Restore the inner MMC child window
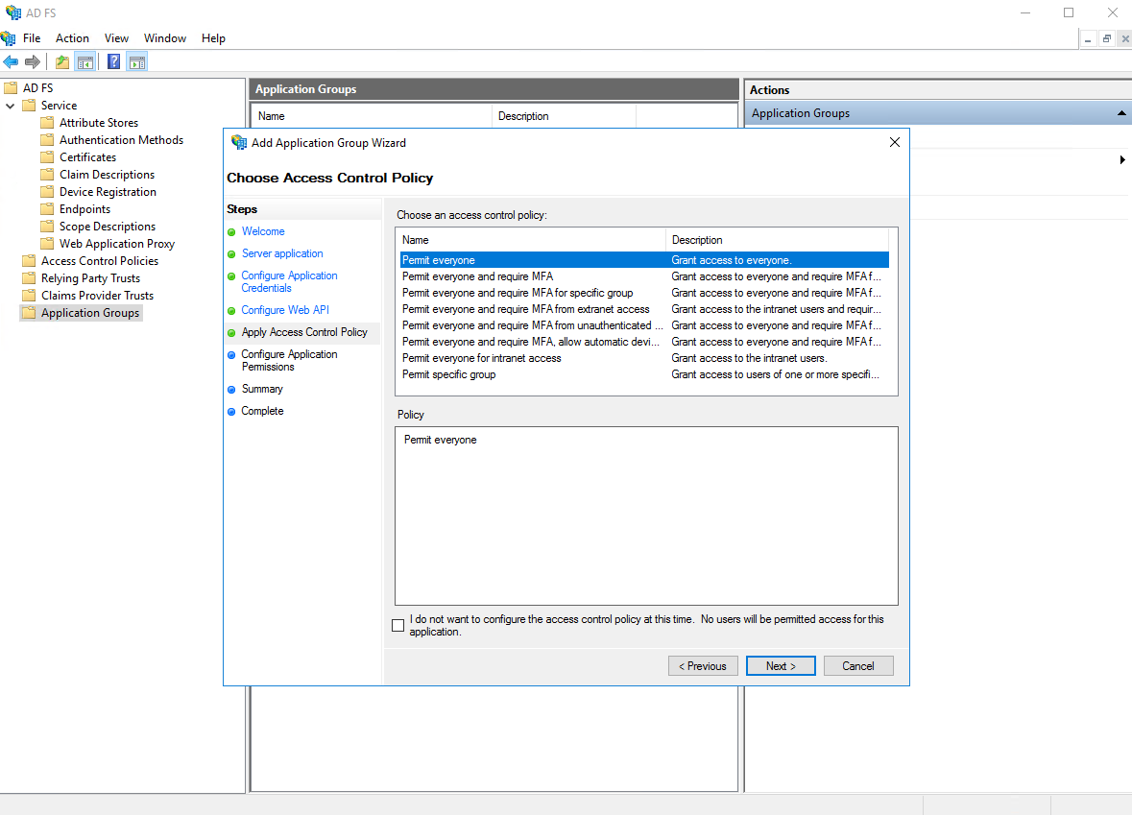This screenshot has width=1132, height=815. tap(1106, 39)
